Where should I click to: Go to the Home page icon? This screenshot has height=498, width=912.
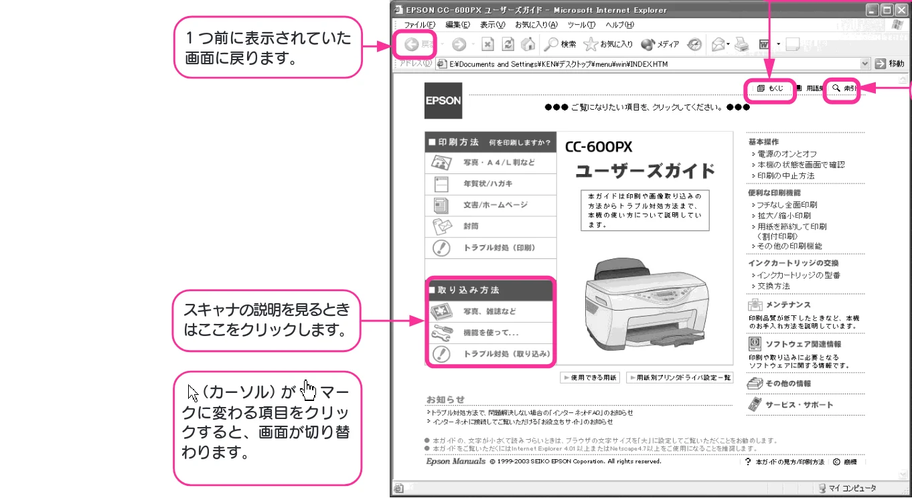[528, 45]
